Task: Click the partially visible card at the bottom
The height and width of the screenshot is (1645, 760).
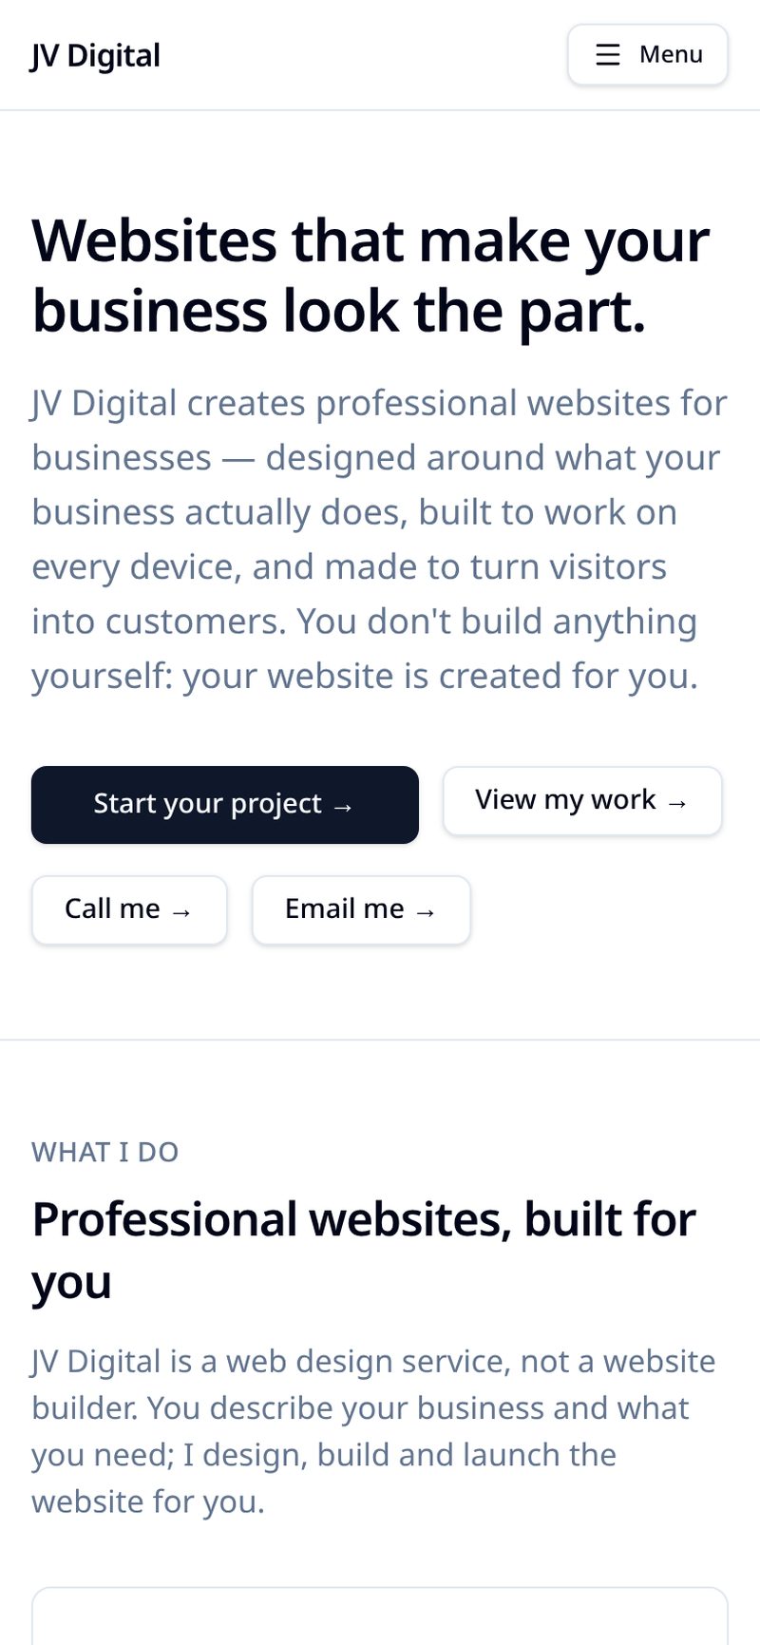Action: click(x=380, y=1616)
